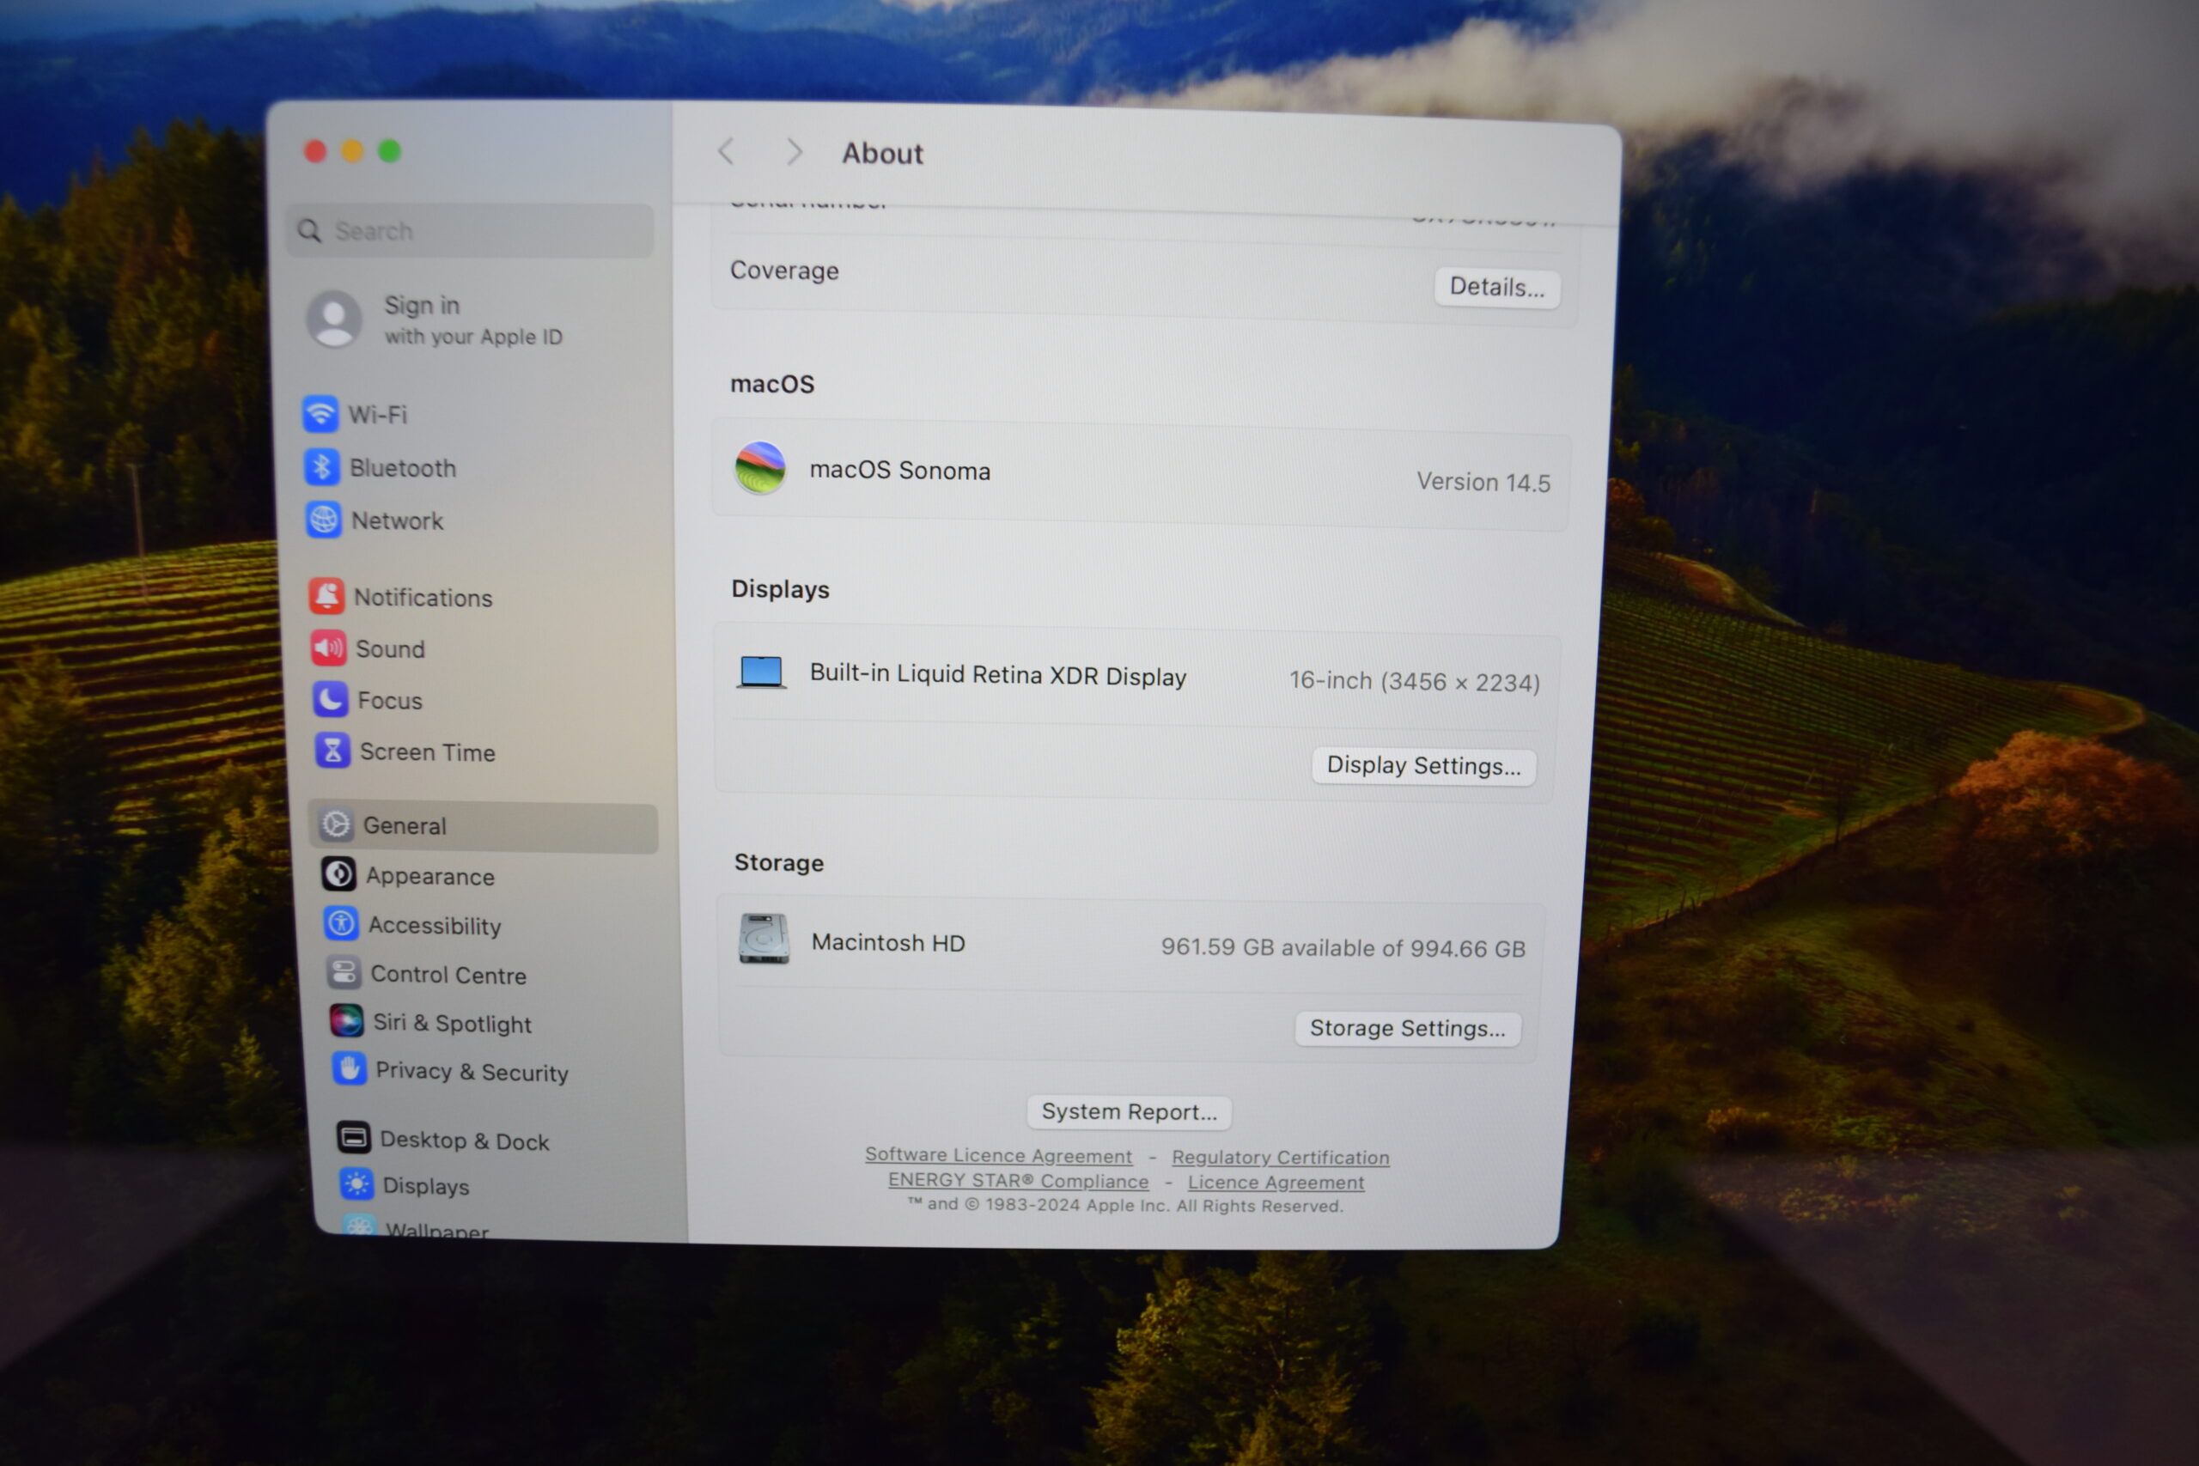Image resolution: width=2199 pixels, height=1466 pixels.
Task: Click the 16-inch (3456 × 2234) value
Action: point(1415,682)
